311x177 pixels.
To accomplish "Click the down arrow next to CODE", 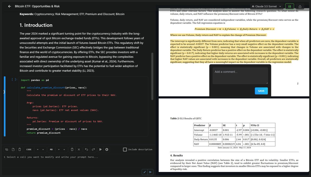I will [x=38, y=149].
